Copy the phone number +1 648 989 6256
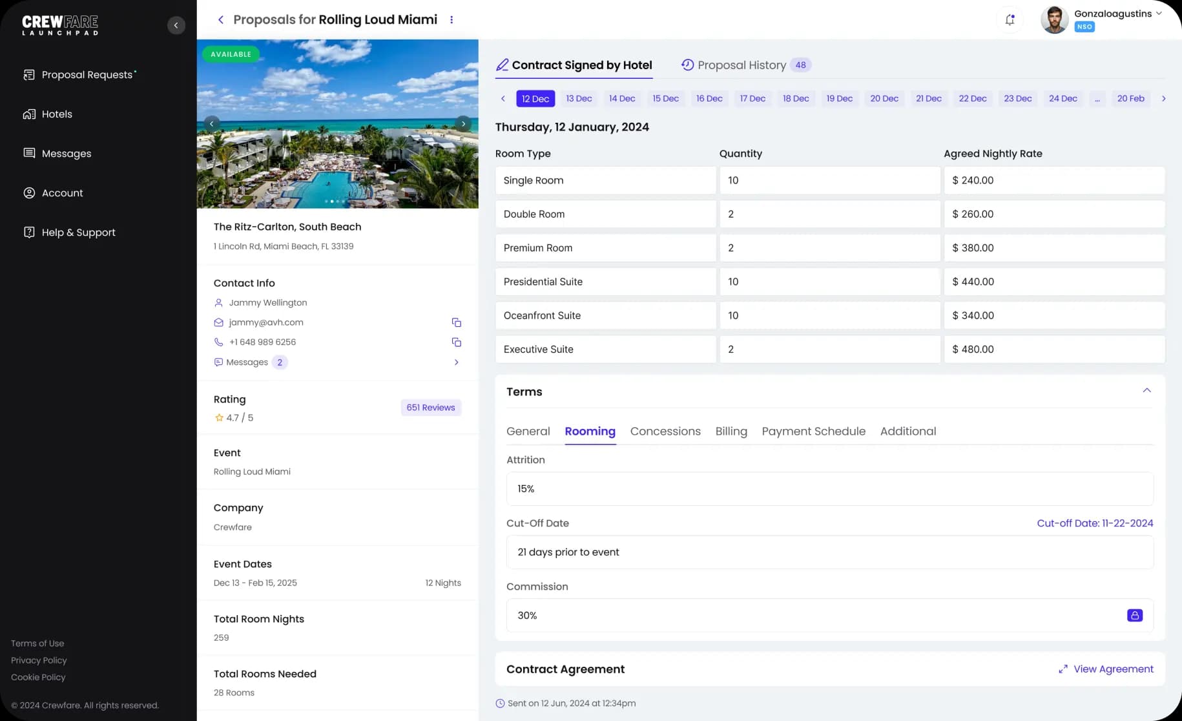The image size is (1182, 721). (457, 342)
